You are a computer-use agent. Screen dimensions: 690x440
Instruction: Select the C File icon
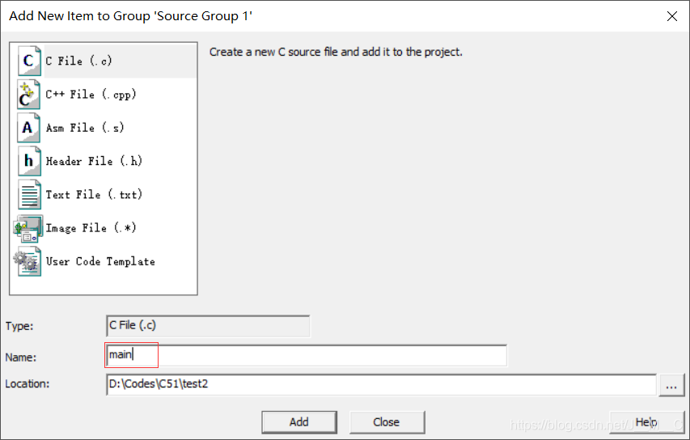[29, 61]
